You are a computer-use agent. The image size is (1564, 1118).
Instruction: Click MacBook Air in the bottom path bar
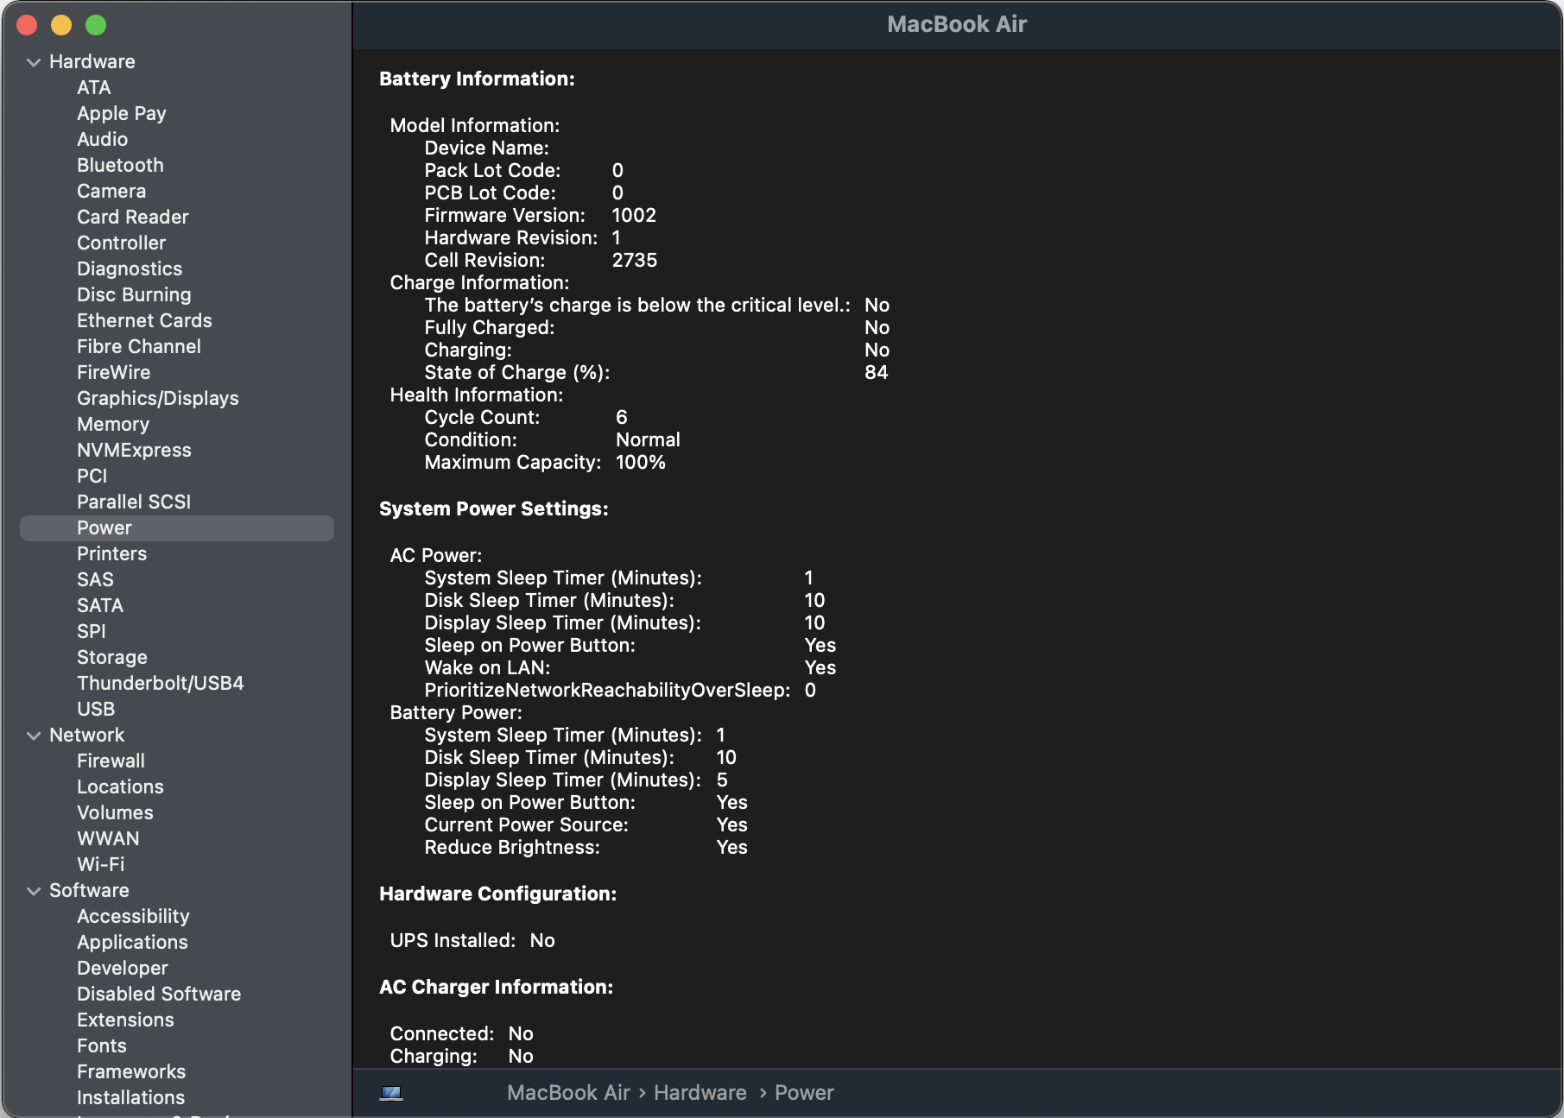pos(568,1093)
